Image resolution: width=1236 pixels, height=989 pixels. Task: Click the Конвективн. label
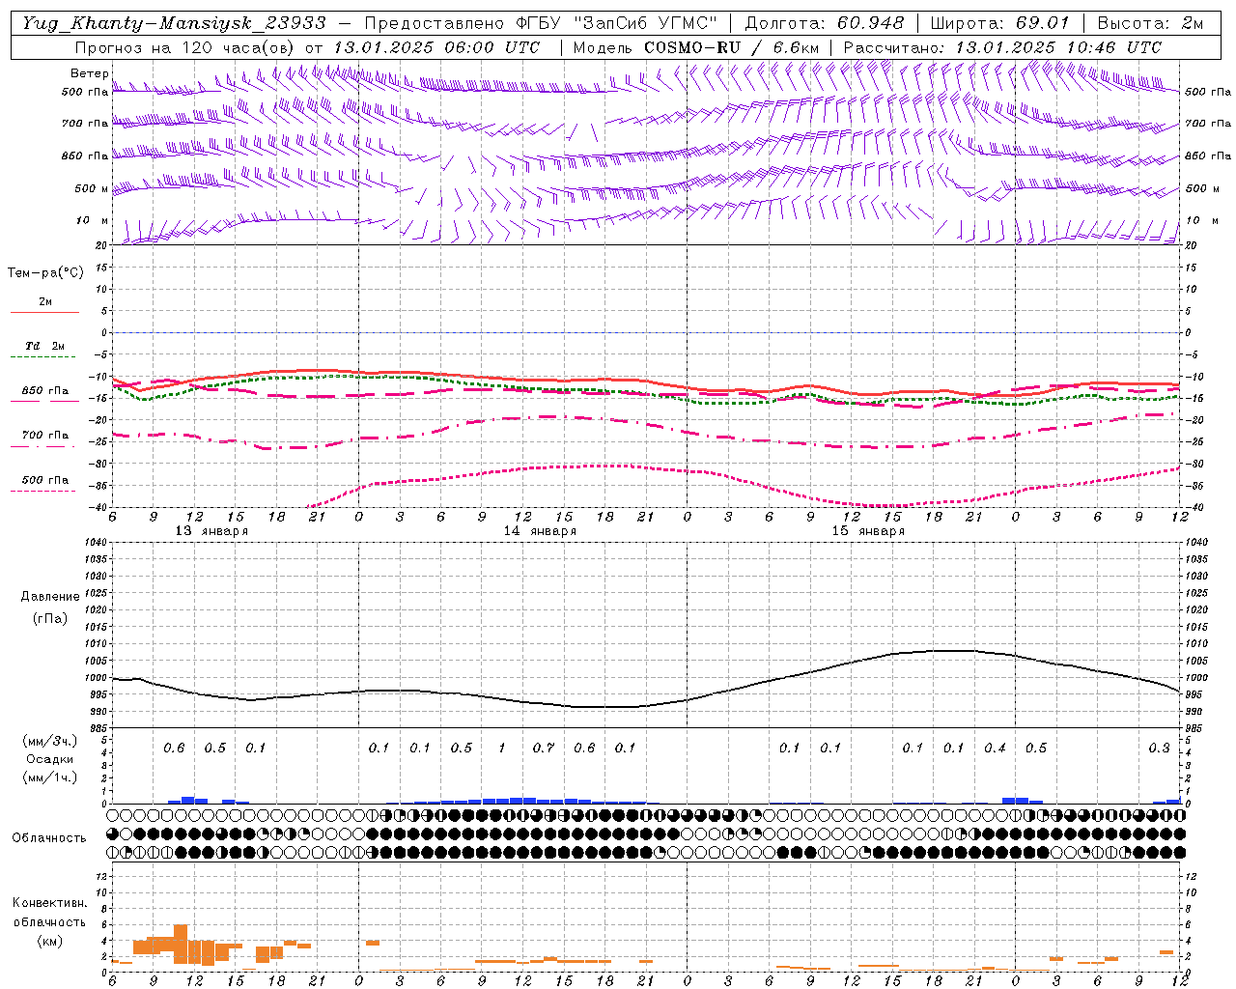[49, 903]
